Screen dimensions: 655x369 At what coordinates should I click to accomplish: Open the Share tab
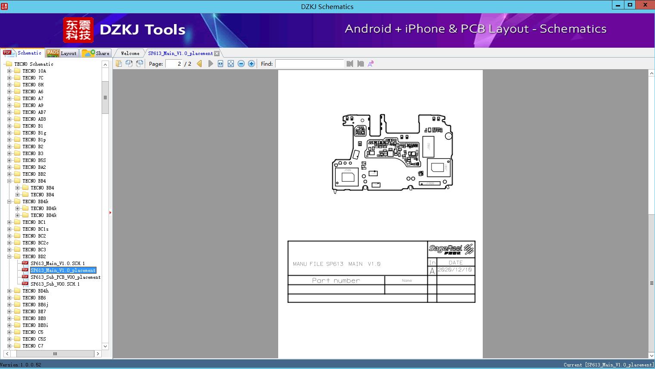(x=96, y=53)
